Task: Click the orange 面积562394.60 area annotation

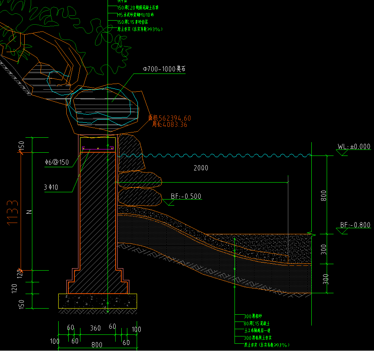Action: click(x=169, y=118)
